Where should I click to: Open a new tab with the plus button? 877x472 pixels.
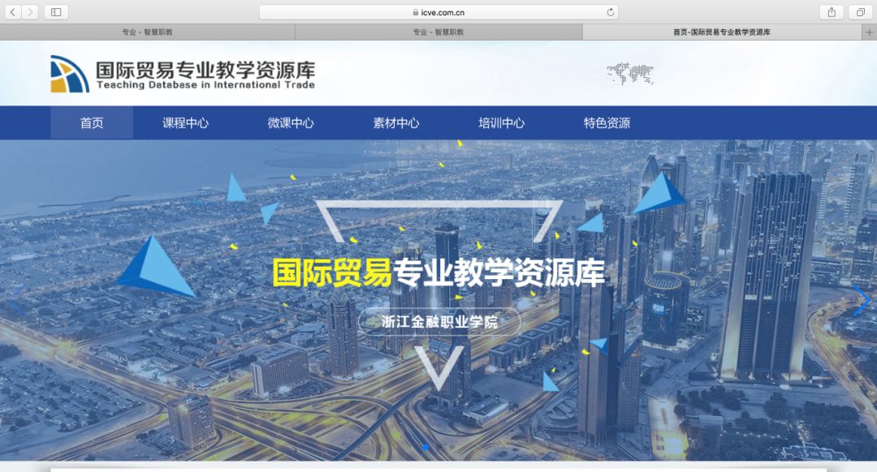coord(869,32)
